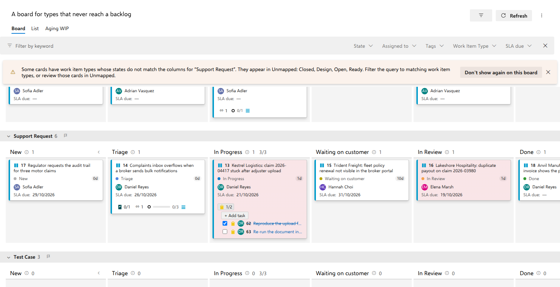Click Hannah Choi's avatar on card 15
Screen dimensions: 560x287
click(x=323, y=187)
